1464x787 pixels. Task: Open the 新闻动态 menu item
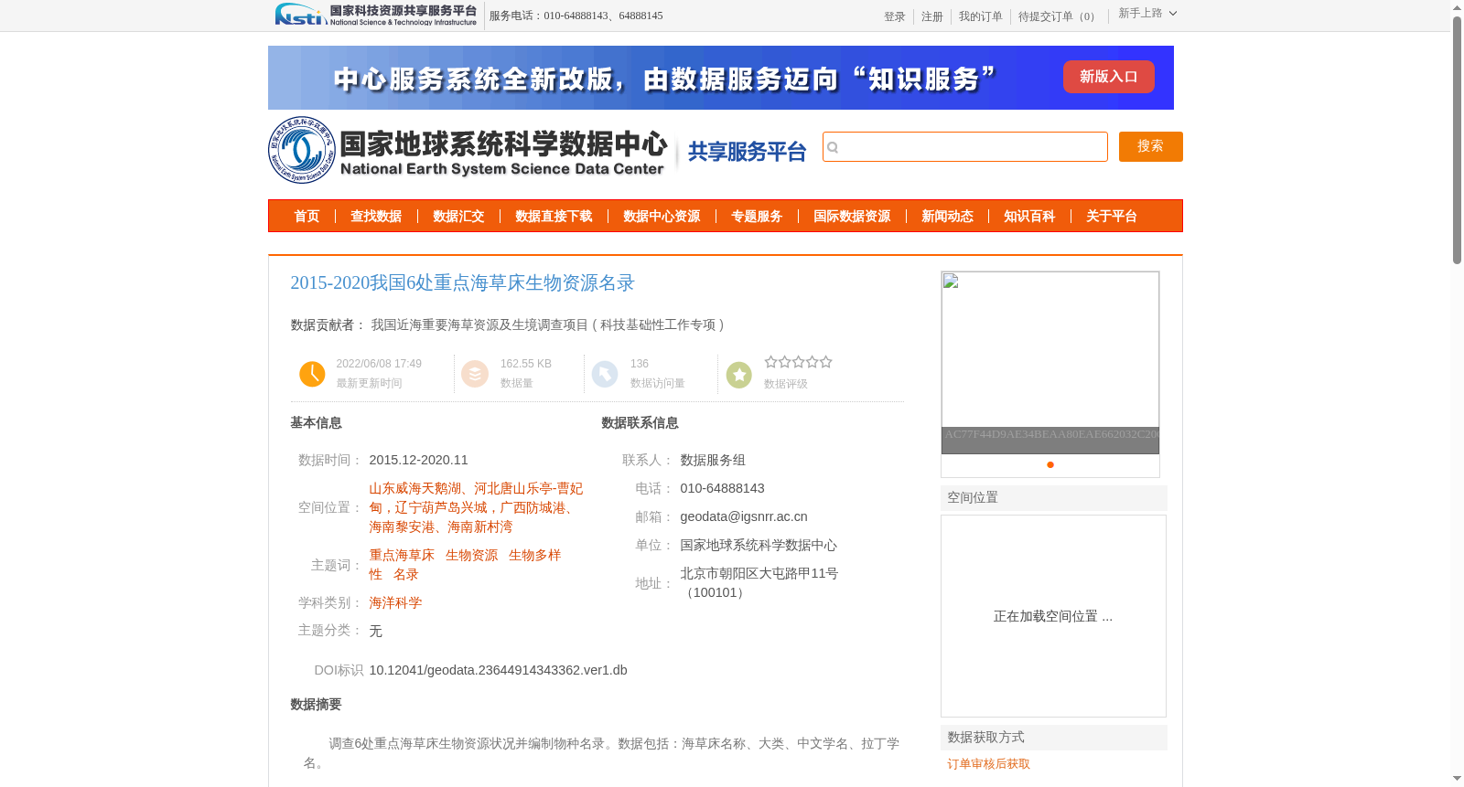947,217
